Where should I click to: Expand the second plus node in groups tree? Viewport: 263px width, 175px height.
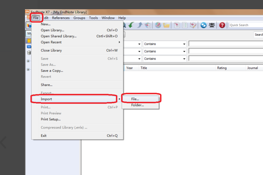pyautogui.click(x=28, y=69)
